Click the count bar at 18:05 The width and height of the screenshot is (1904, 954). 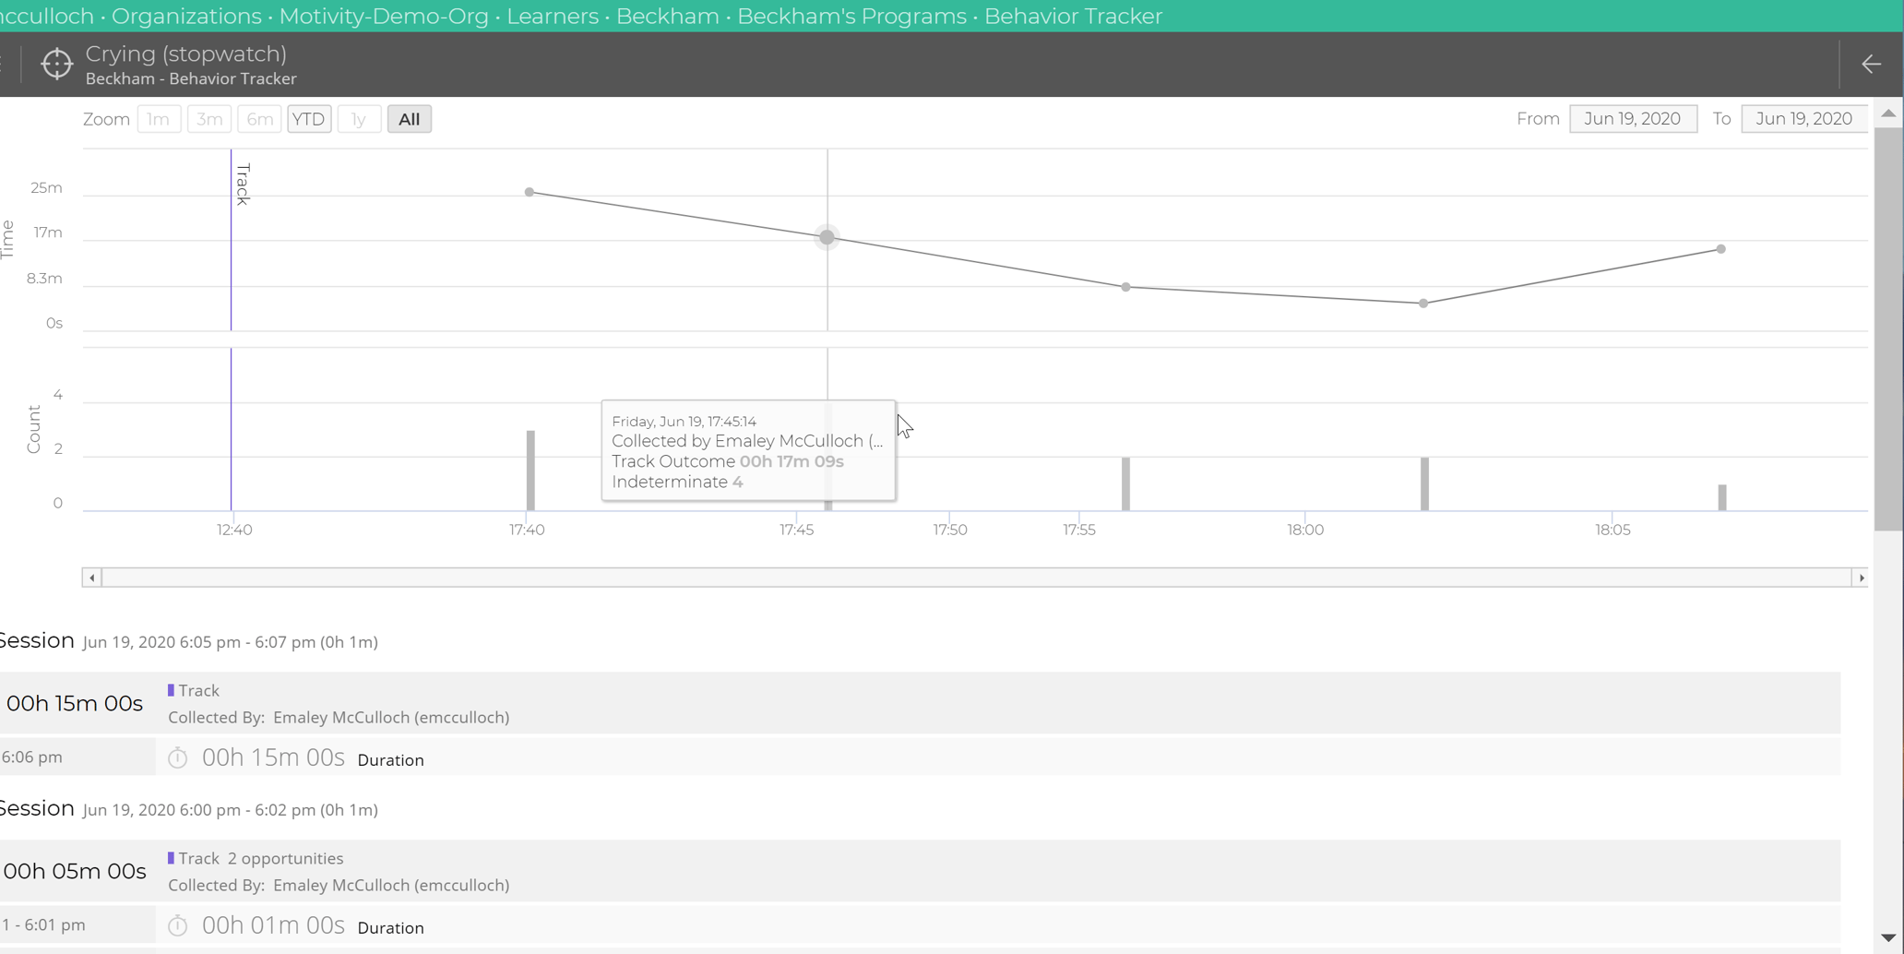[x=1721, y=497]
